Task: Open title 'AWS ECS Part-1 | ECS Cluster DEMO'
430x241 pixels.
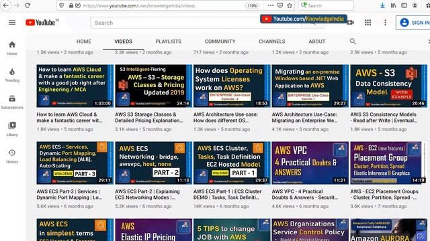Action: (x=227, y=195)
